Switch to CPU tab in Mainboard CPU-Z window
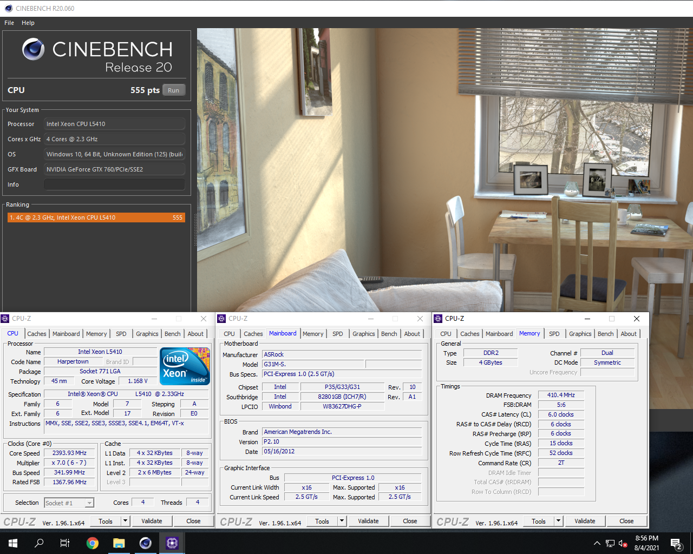The image size is (693, 554). pos(230,334)
